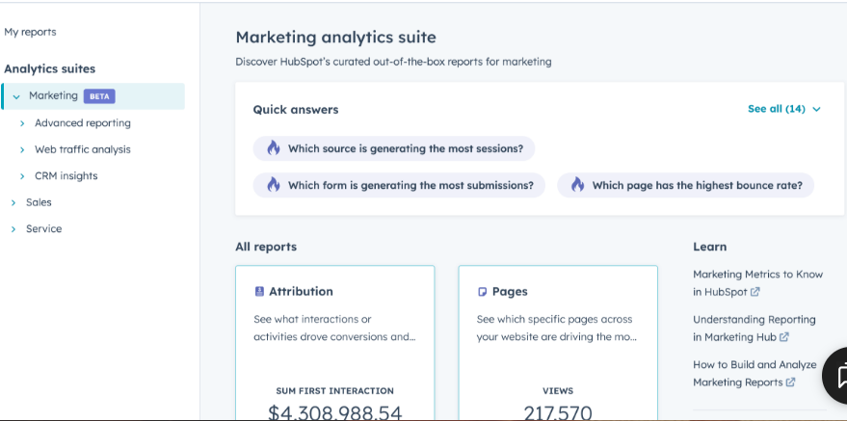The image size is (847, 421).
Task: Click flame icon on form submissions question
Action: pyautogui.click(x=274, y=185)
